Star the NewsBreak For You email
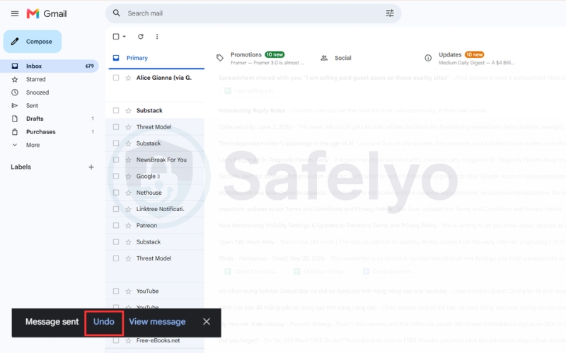566x353 pixels. [128, 160]
